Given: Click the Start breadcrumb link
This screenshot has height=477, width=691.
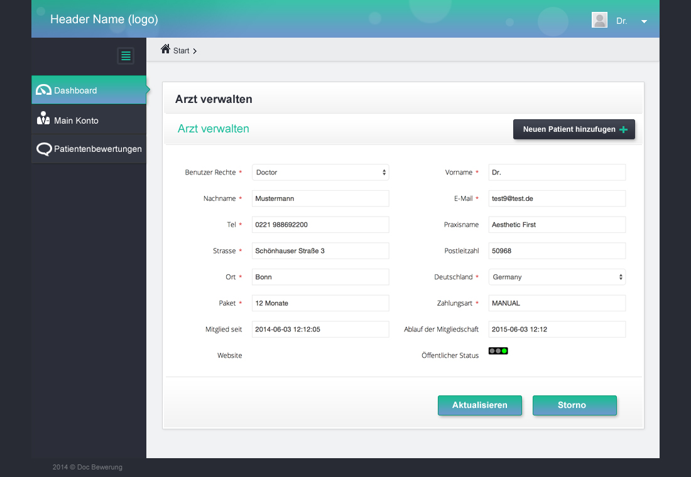Looking at the screenshot, I should [181, 51].
